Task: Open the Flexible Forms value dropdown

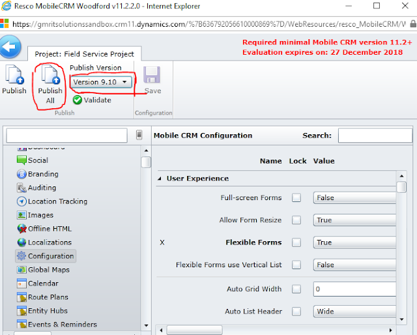Action: click(x=354, y=242)
